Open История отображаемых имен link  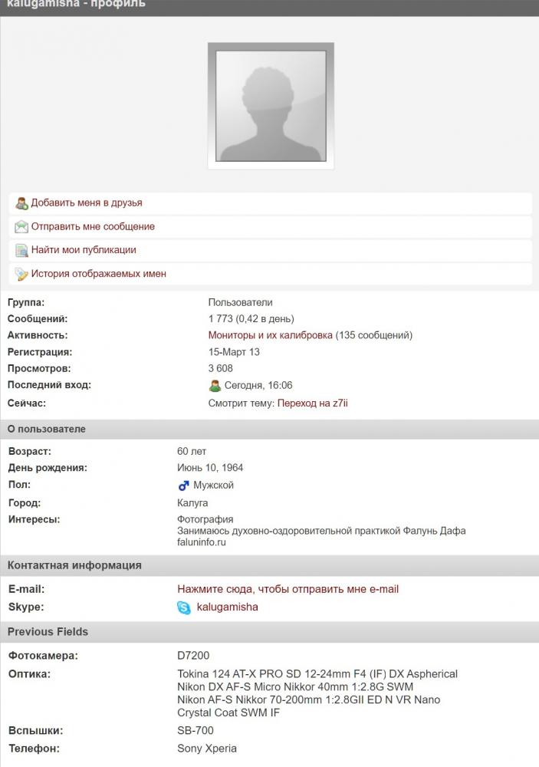pos(99,274)
